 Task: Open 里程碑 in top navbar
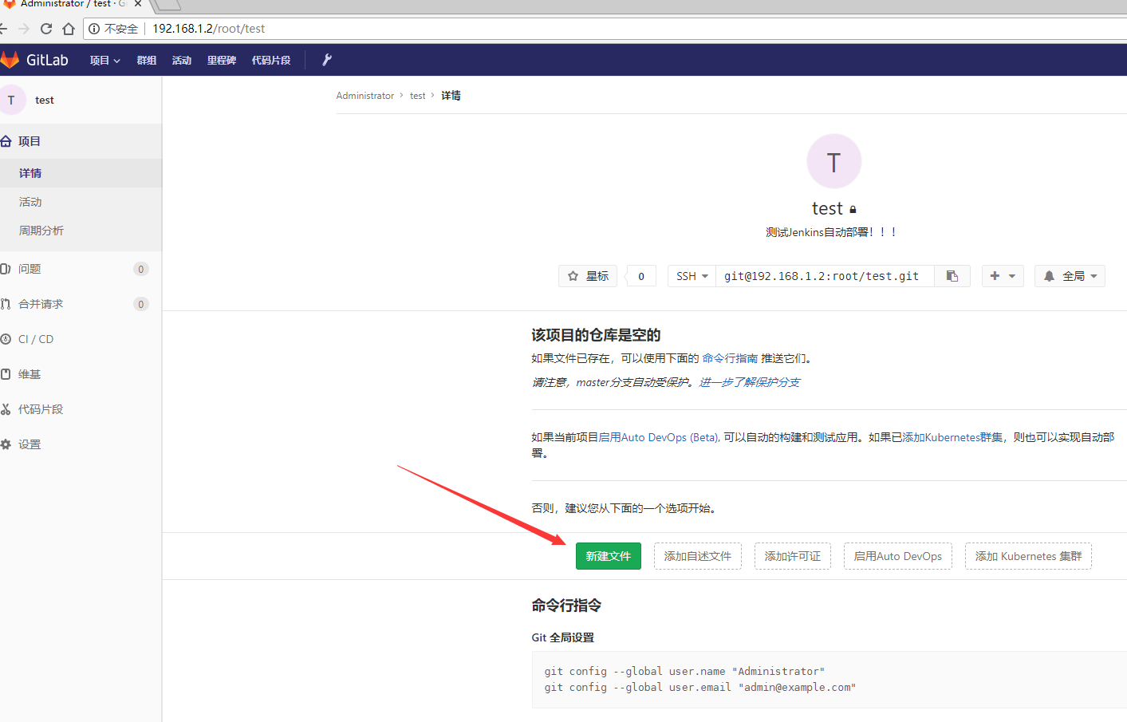222,60
